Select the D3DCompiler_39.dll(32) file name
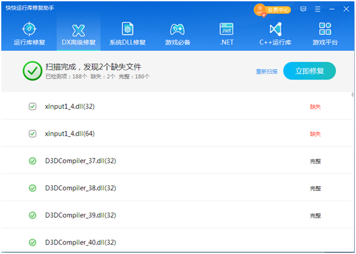 80,215
